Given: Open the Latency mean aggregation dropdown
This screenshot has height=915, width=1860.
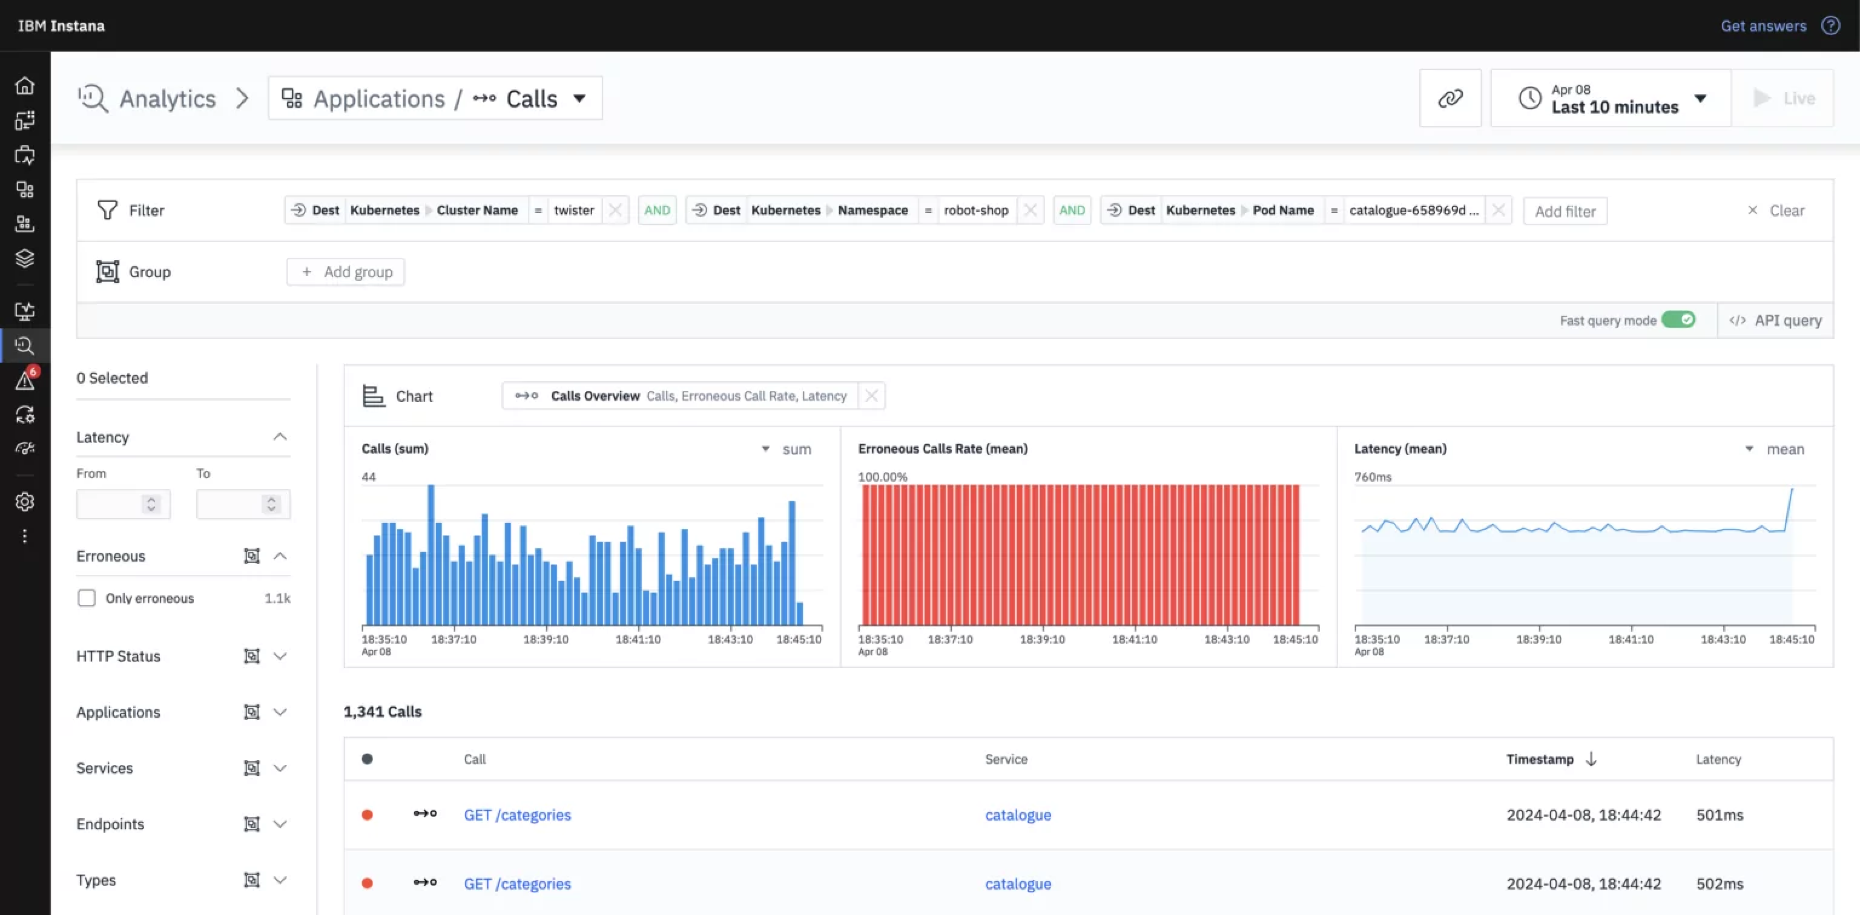Looking at the screenshot, I should 1777,449.
